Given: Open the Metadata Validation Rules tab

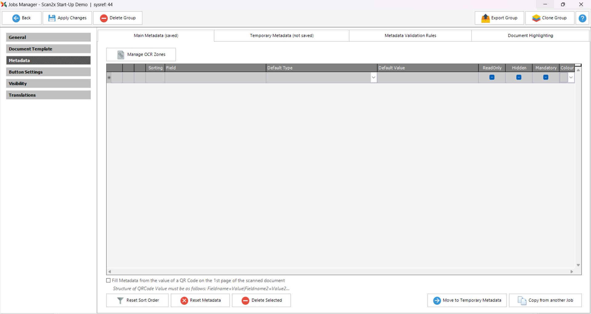Looking at the screenshot, I should coord(410,36).
